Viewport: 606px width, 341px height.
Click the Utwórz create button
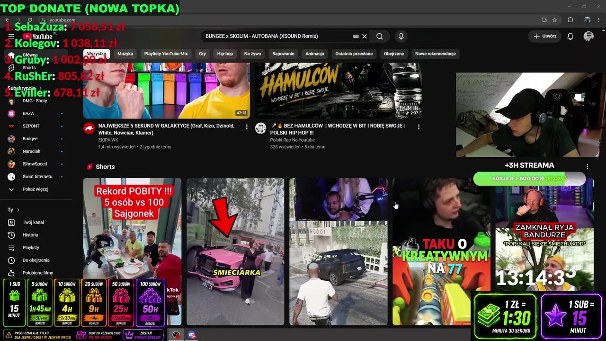[545, 36]
